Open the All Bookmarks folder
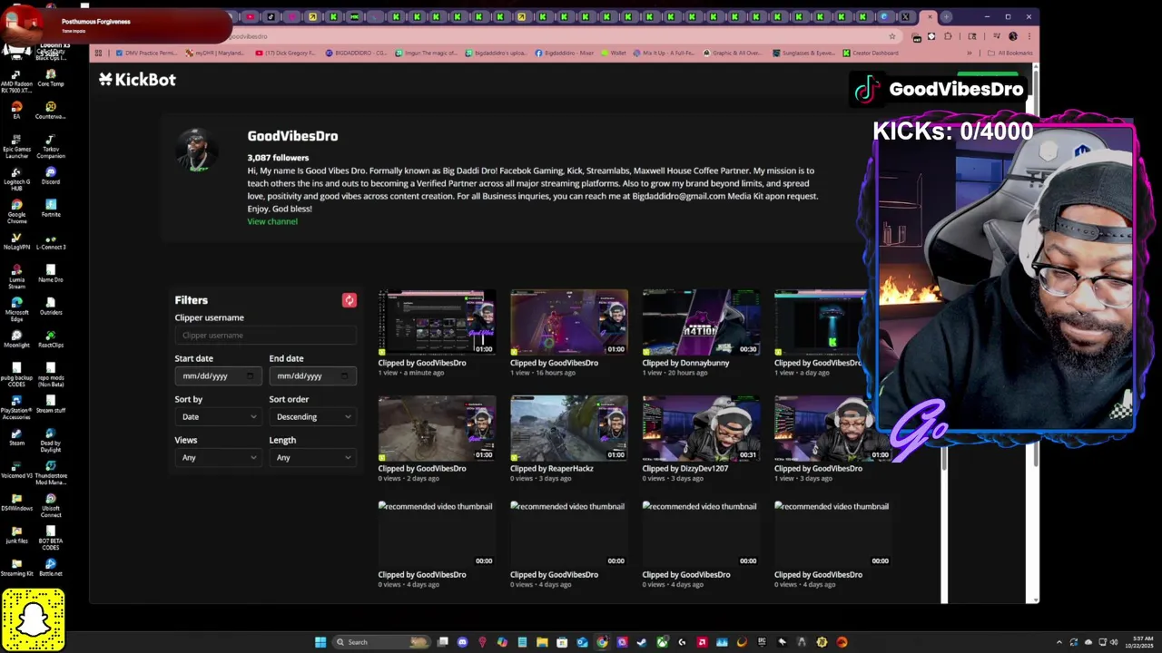Image resolution: width=1162 pixels, height=653 pixels. click(x=1011, y=53)
